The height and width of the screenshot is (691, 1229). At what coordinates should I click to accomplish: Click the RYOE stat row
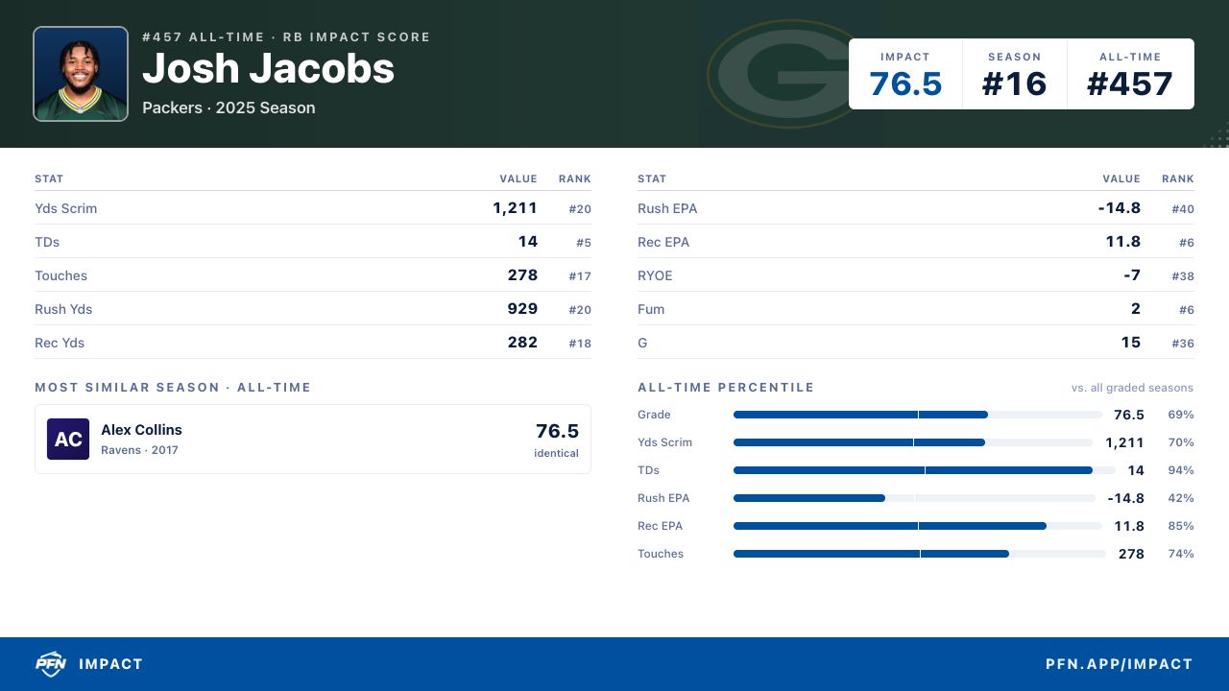916,275
